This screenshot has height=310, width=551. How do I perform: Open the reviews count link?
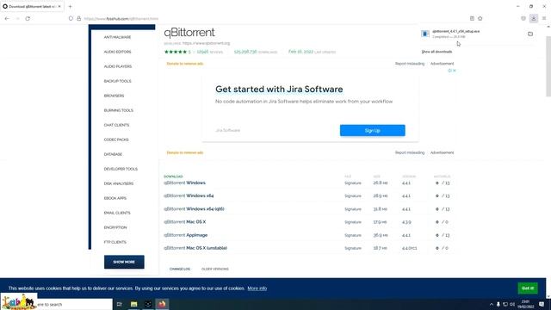point(209,52)
